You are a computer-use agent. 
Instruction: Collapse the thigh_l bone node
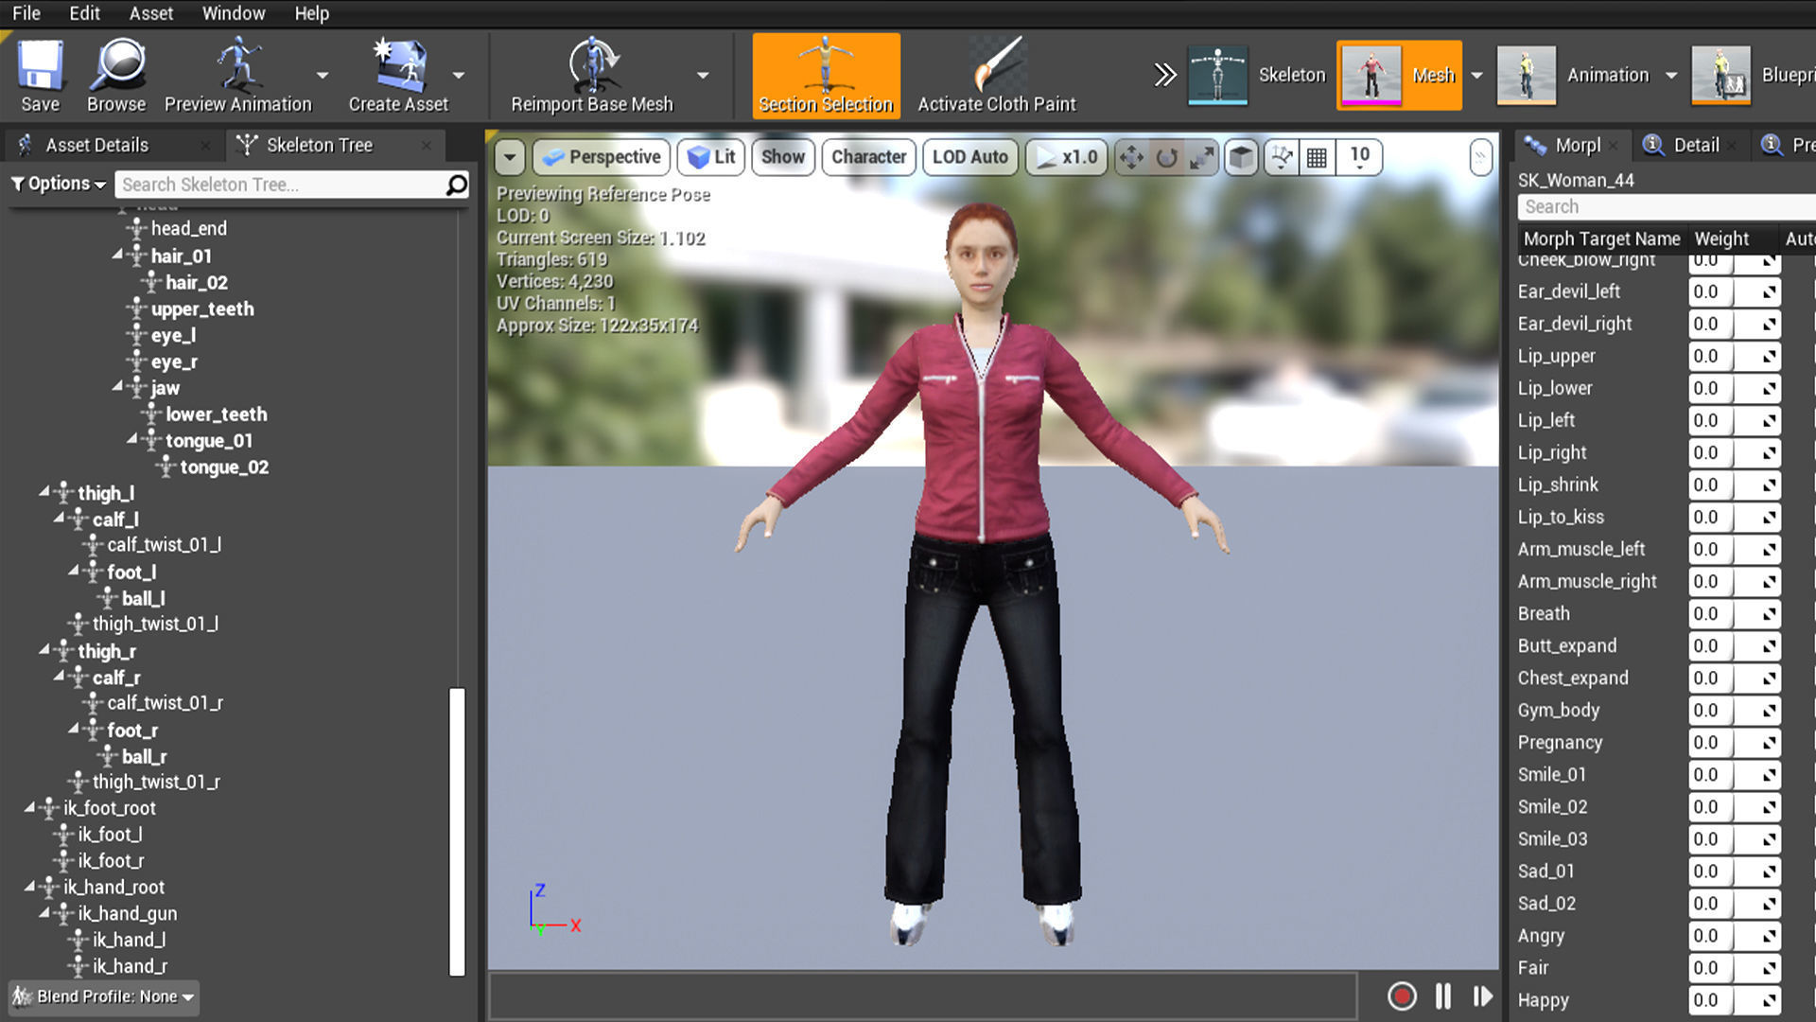click(44, 492)
